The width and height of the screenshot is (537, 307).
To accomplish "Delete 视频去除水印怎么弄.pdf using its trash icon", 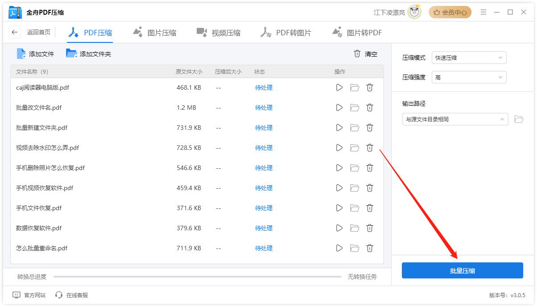I will tap(370, 148).
